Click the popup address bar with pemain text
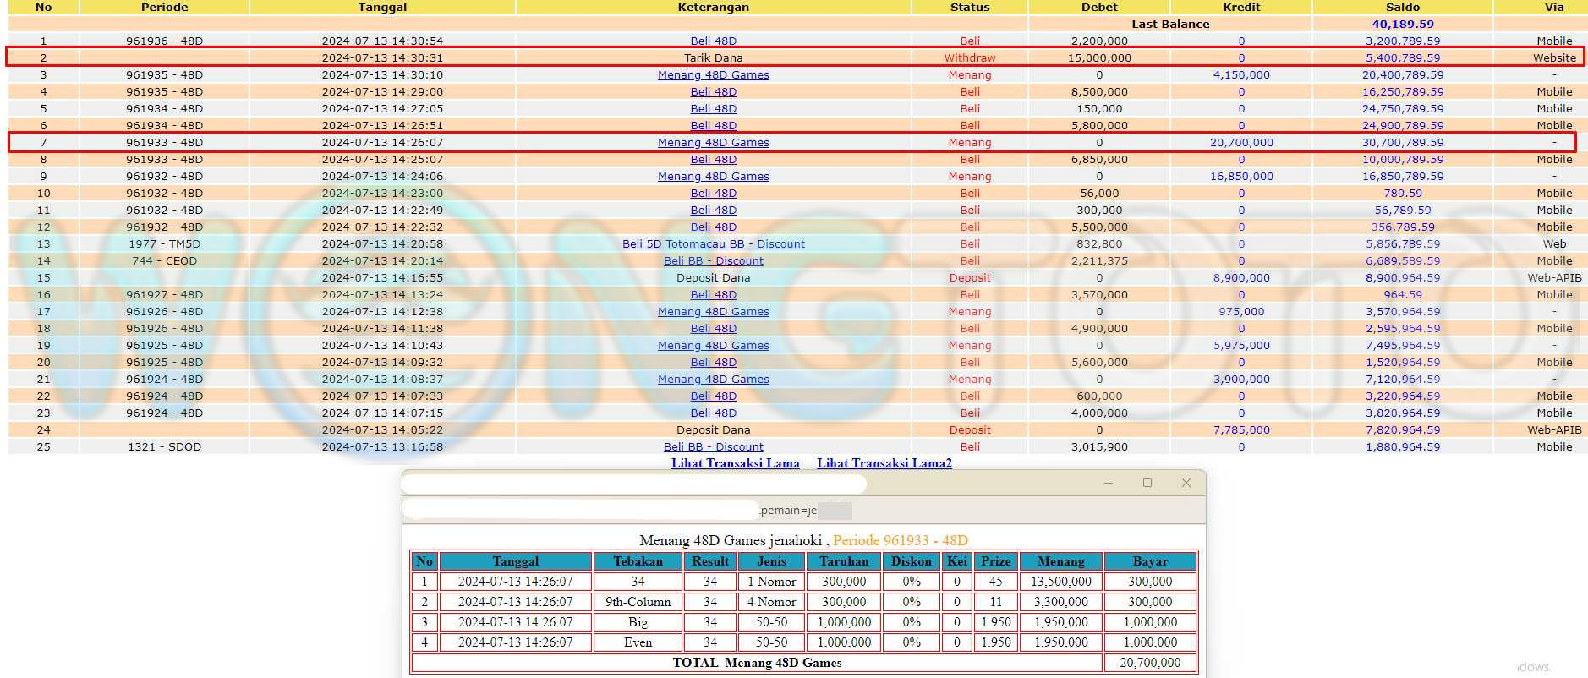This screenshot has height=678, width=1588. [626, 510]
